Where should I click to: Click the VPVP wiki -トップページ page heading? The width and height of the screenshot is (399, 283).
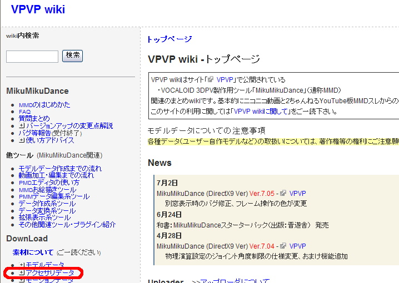pyautogui.click(x=204, y=59)
